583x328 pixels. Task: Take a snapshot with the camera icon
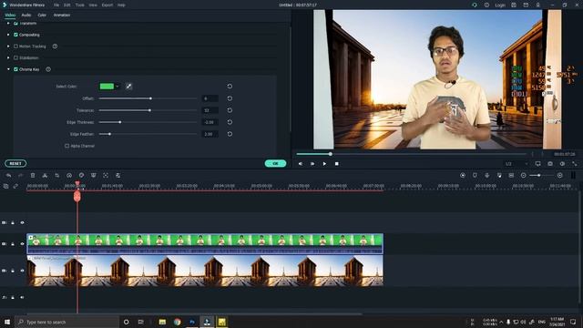pyautogui.click(x=550, y=164)
